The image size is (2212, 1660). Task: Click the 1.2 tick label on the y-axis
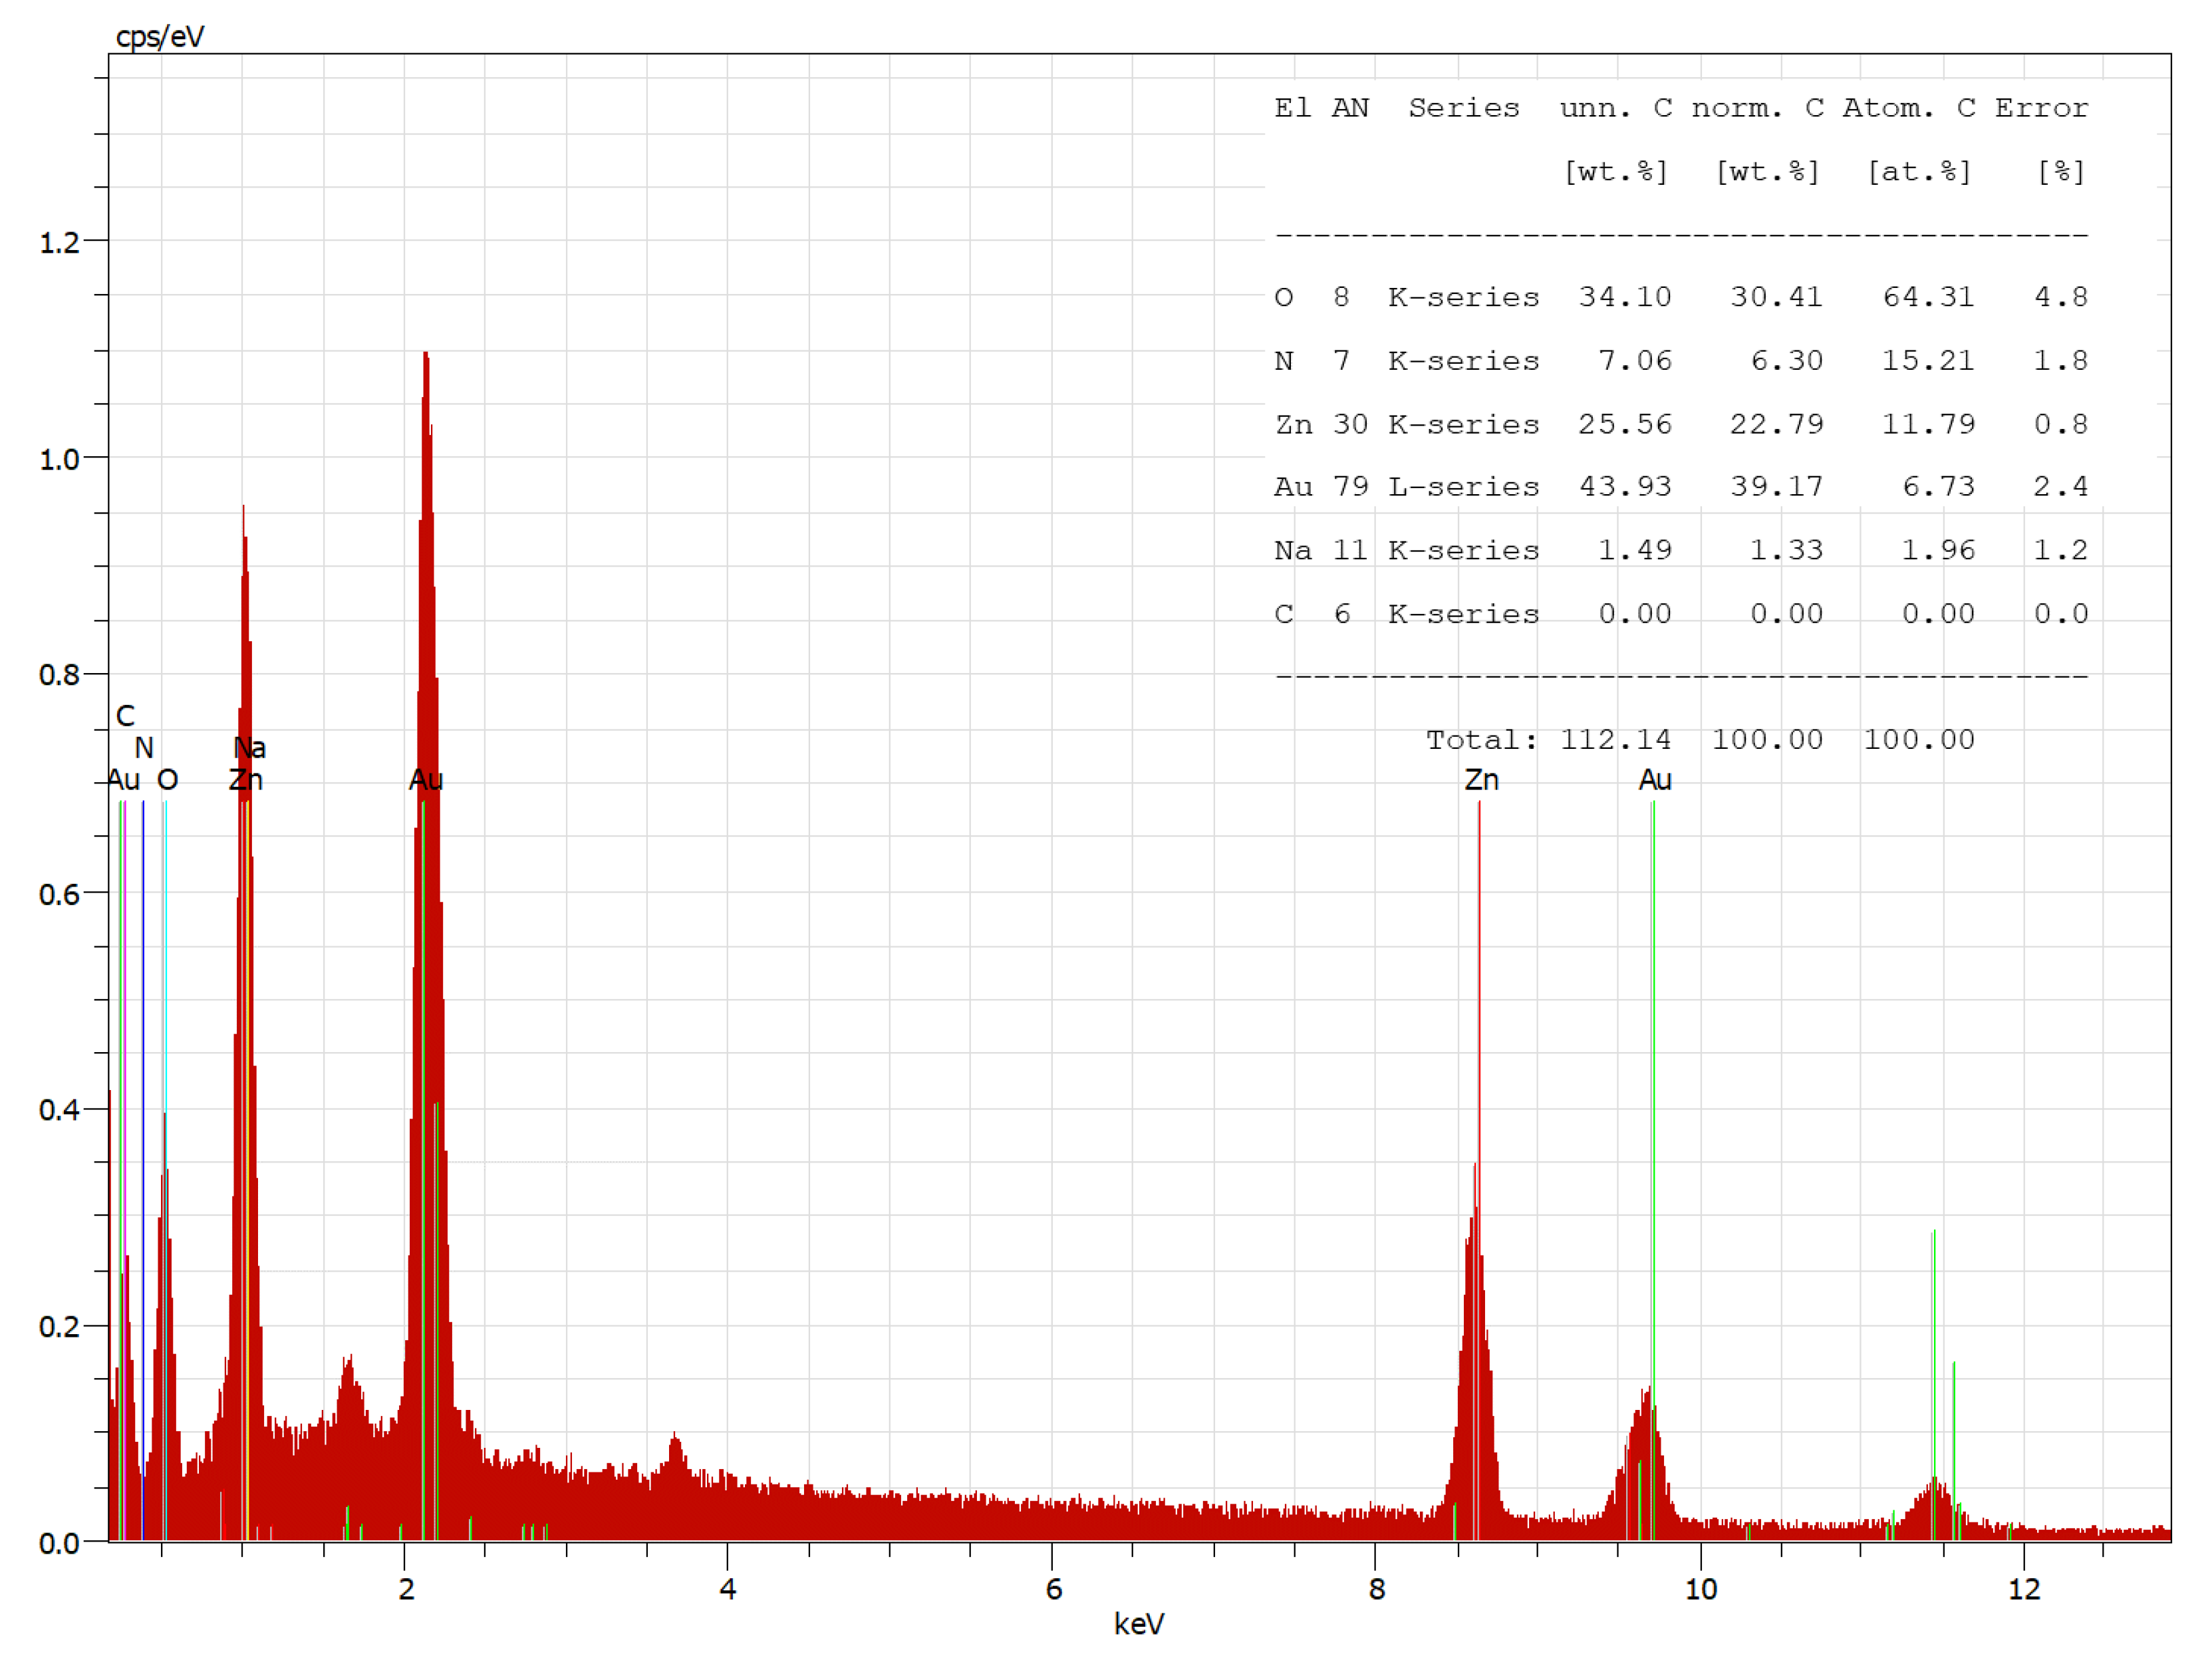(x=59, y=243)
